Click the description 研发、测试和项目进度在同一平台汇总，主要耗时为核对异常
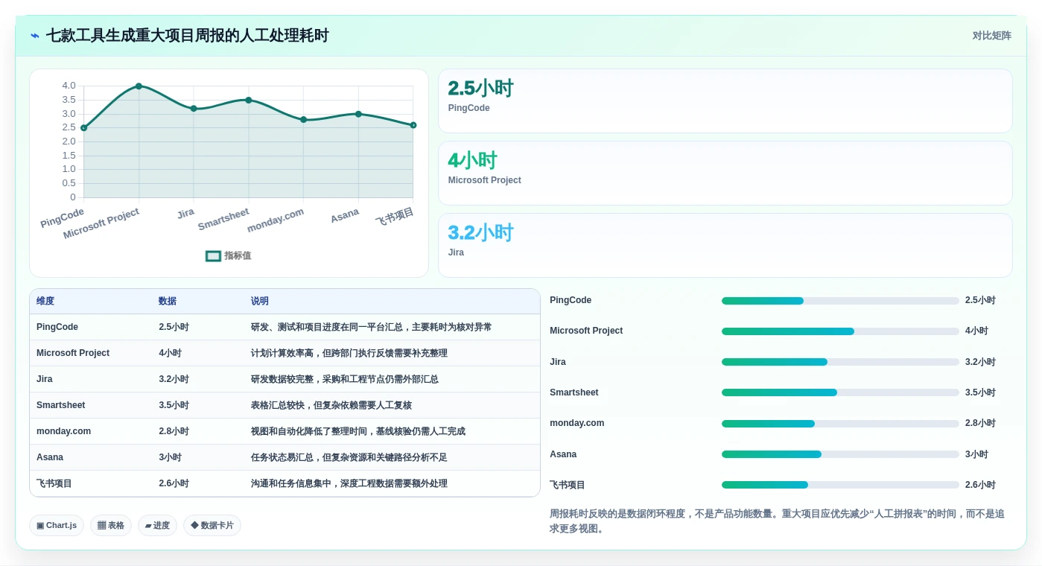1042x566 pixels. pyautogui.click(x=372, y=327)
